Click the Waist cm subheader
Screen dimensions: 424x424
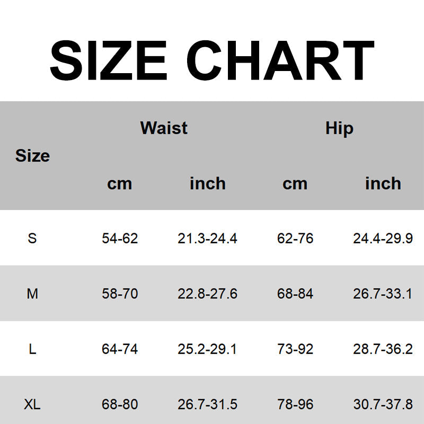pos(120,183)
